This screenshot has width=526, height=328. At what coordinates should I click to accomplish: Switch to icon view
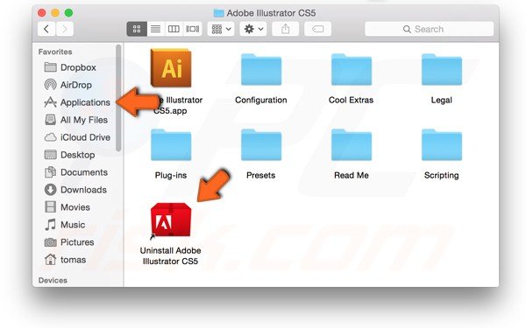137,29
